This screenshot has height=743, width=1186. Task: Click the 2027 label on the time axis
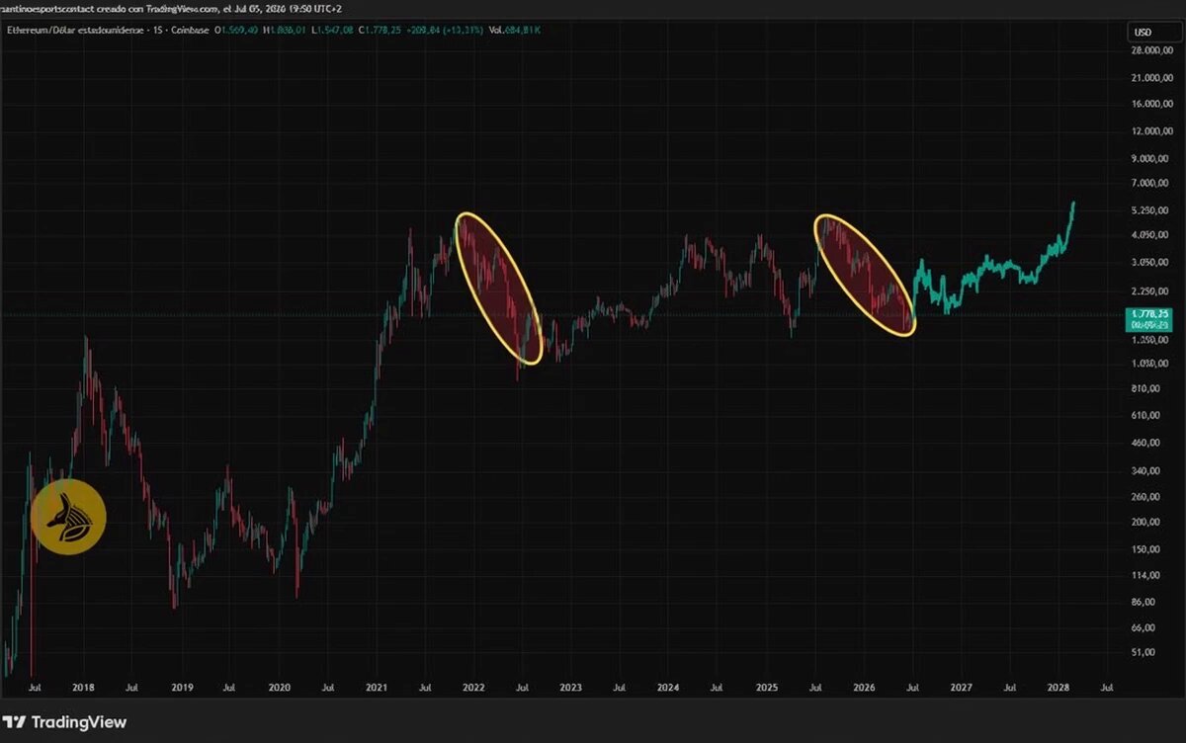(961, 687)
